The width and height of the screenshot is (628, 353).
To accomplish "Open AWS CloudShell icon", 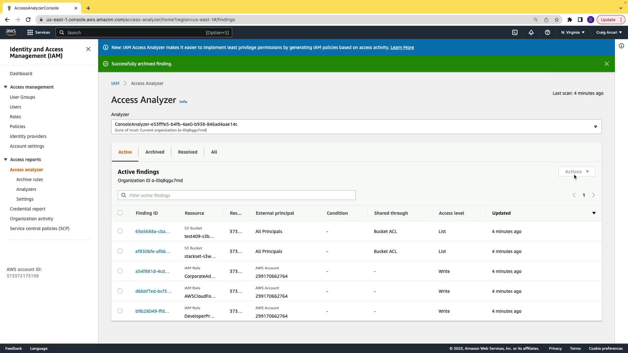I will (x=515, y=32).
